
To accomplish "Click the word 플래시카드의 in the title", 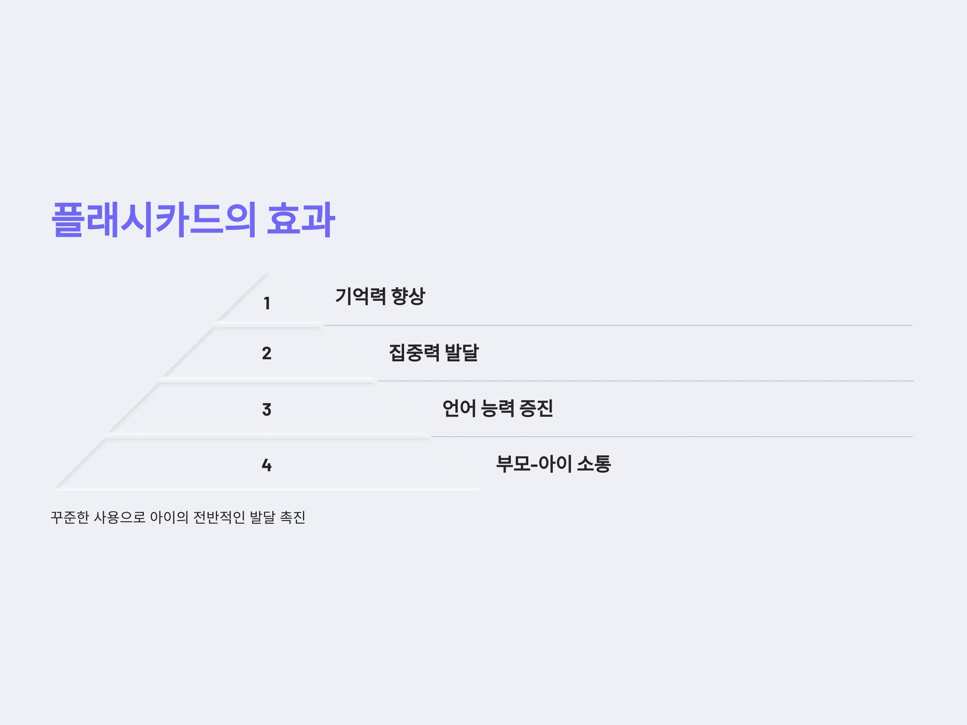I will point(154,220).
